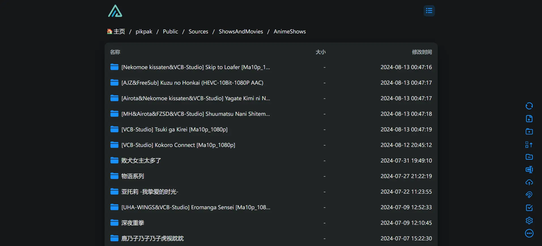Sort files by the 名称 column header
Viewport: 542px width, 246px height.
(x=115, y=52)
